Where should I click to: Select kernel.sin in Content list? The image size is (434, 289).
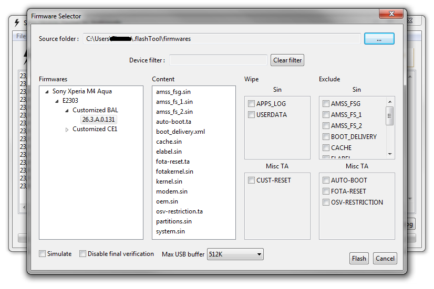(169, 181)
